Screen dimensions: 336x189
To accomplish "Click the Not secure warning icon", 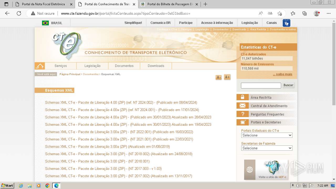I will 33,13.
